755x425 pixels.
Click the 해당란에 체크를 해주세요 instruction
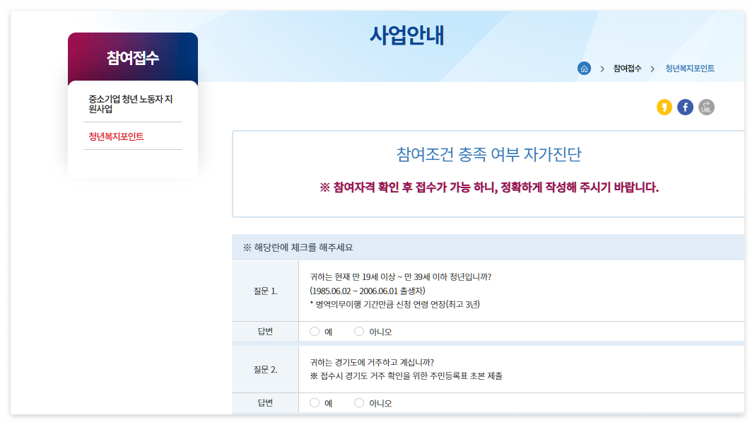click(x=298, y=248)
